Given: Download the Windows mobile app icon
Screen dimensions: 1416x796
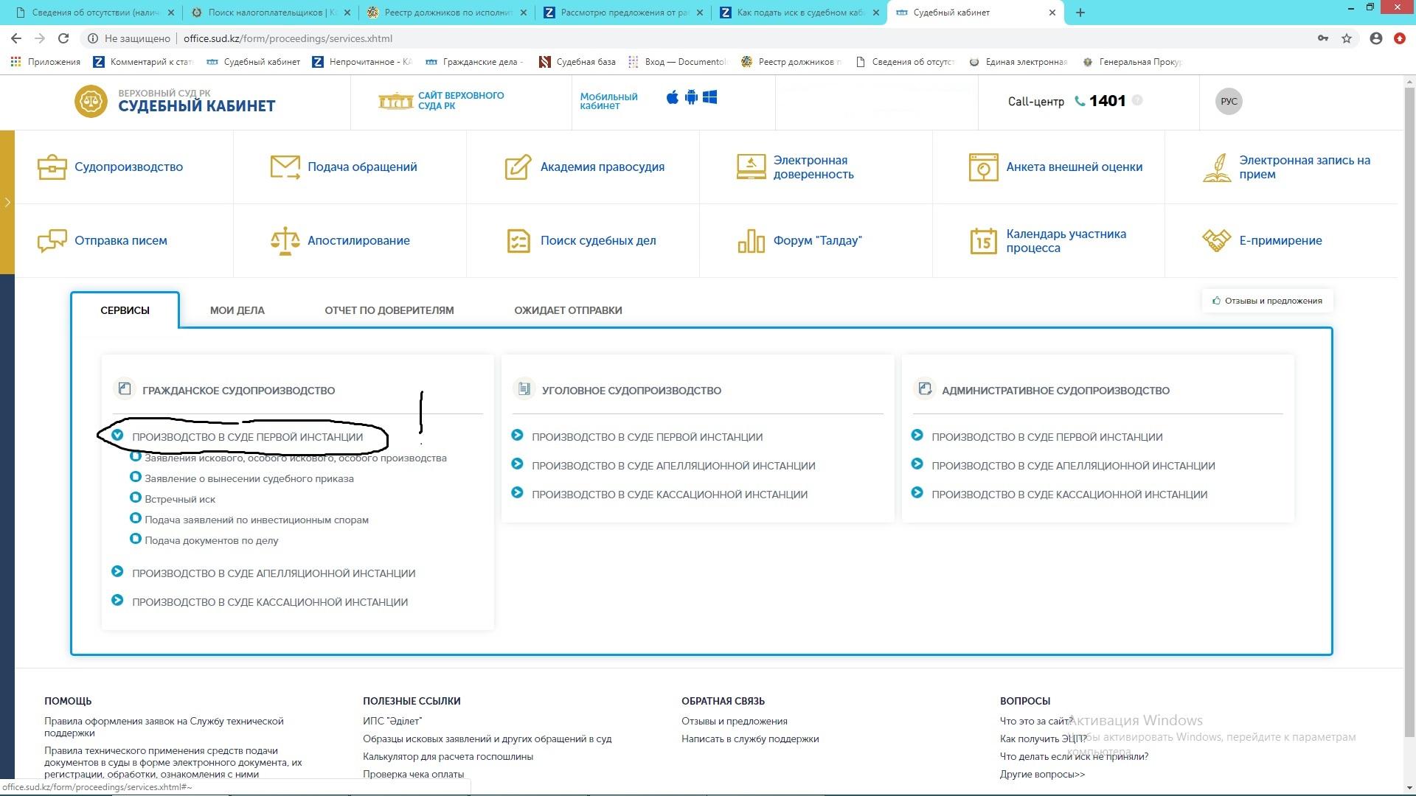Looking at the screenshot, I should click(x=709, y=97).
